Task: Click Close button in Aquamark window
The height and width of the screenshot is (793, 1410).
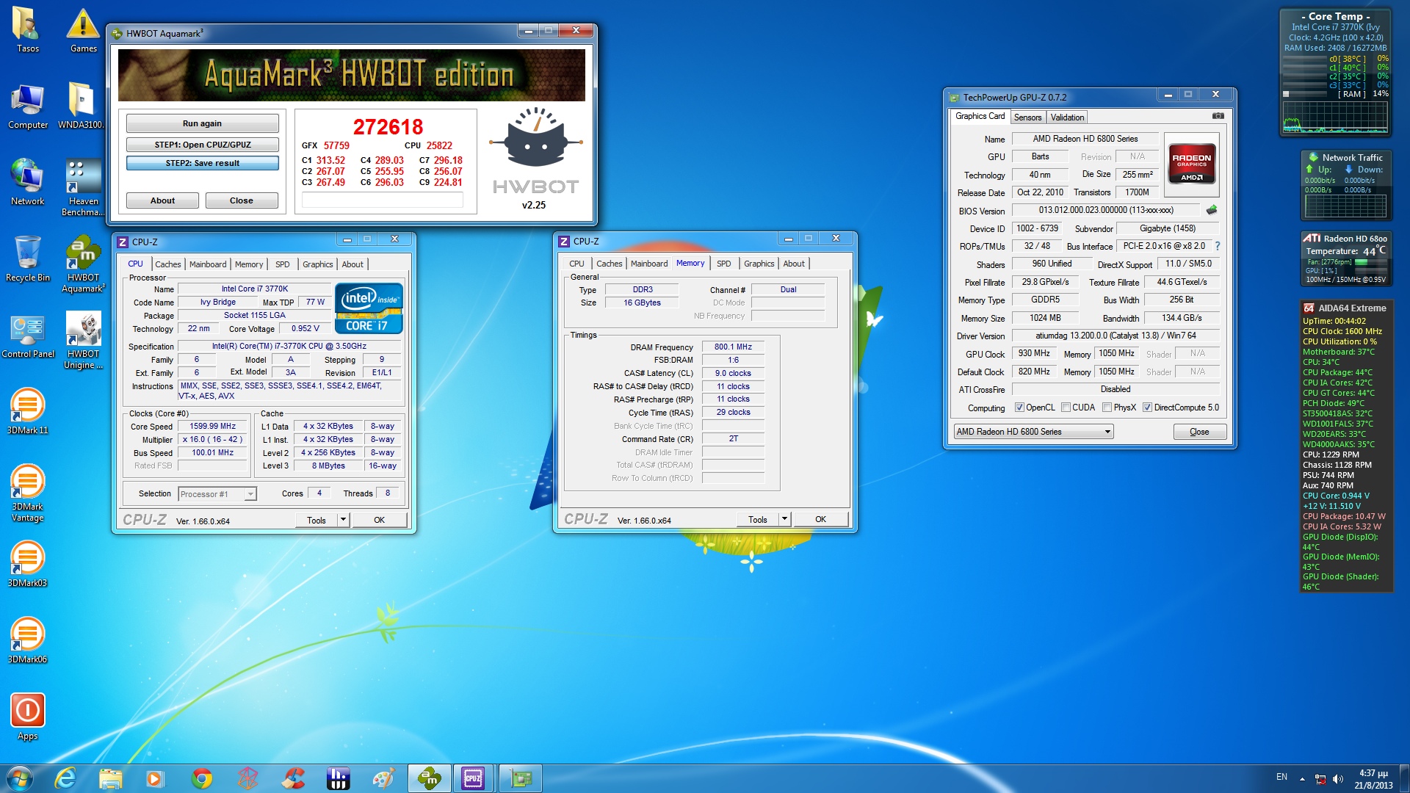Action: pyautogui.click(x=241, y=200)
